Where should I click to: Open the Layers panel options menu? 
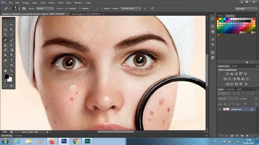pos(257,89)
